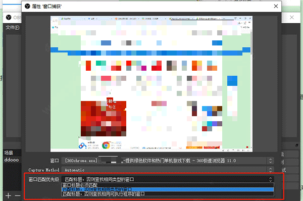Open the Capture Method dropdown set to Automatic
This screenshot has width=303, height=201.
pos(167,170)
